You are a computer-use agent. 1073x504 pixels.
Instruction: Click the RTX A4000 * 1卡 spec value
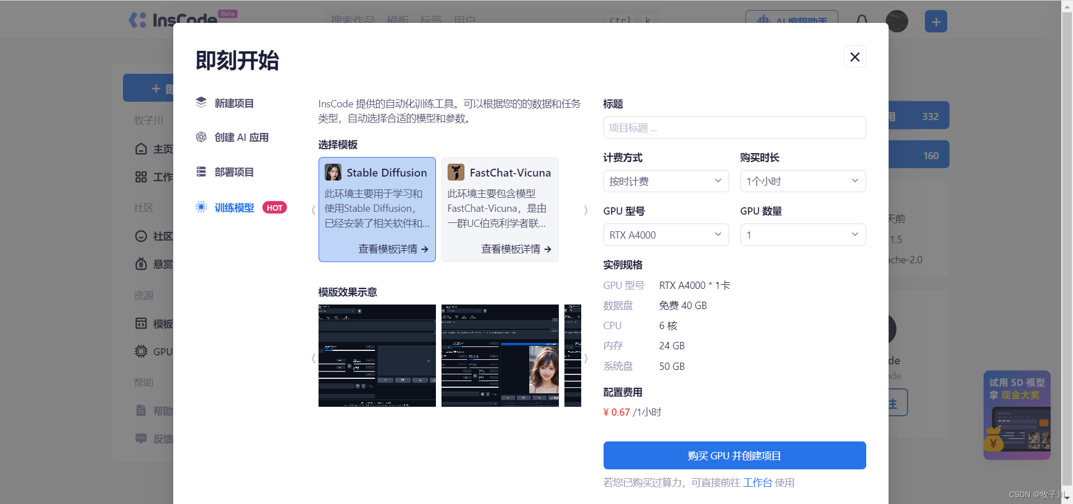coord(695,286)
